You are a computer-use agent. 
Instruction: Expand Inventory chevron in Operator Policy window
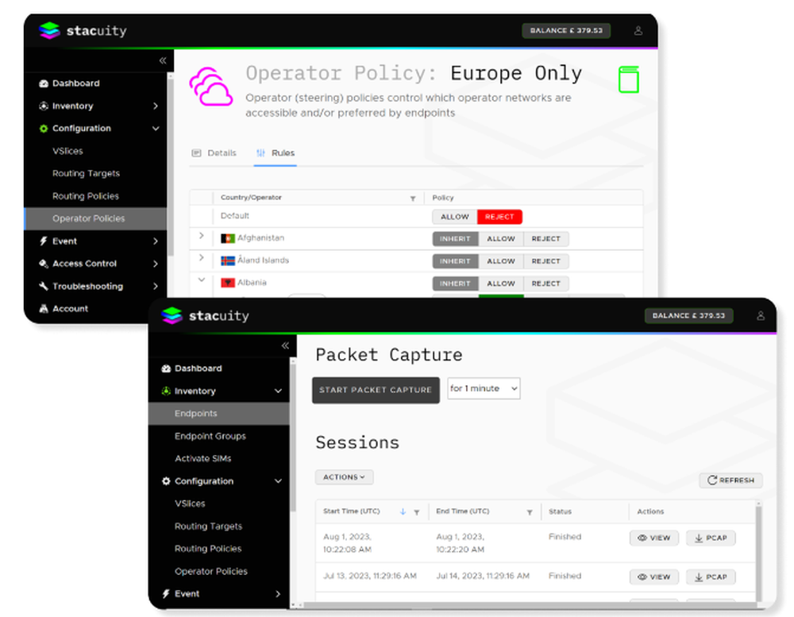click(156, 106)
